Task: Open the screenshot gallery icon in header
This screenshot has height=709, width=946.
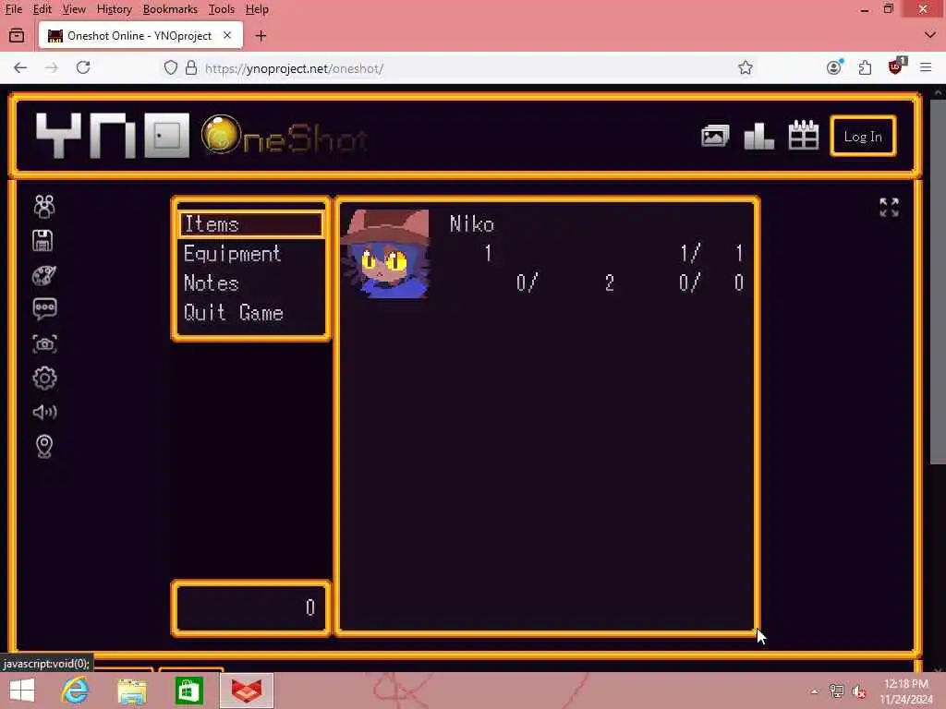Action: (715, 137)
